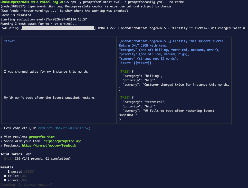The height and width of the screenshot is (188, 248).
Task: Click the first [PASS] label for billing result
Action: pos(125,72)
